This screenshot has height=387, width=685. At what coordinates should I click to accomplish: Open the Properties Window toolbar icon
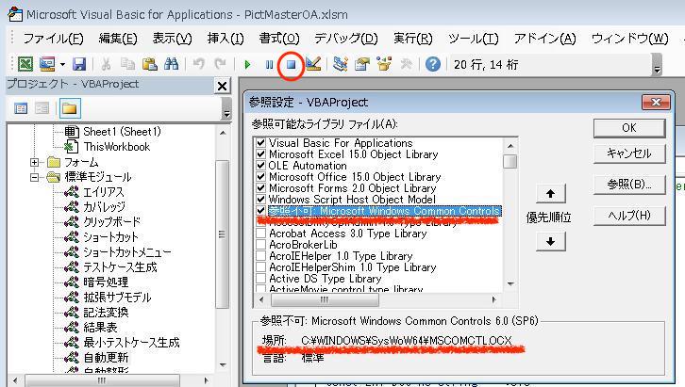click(362, 64)
